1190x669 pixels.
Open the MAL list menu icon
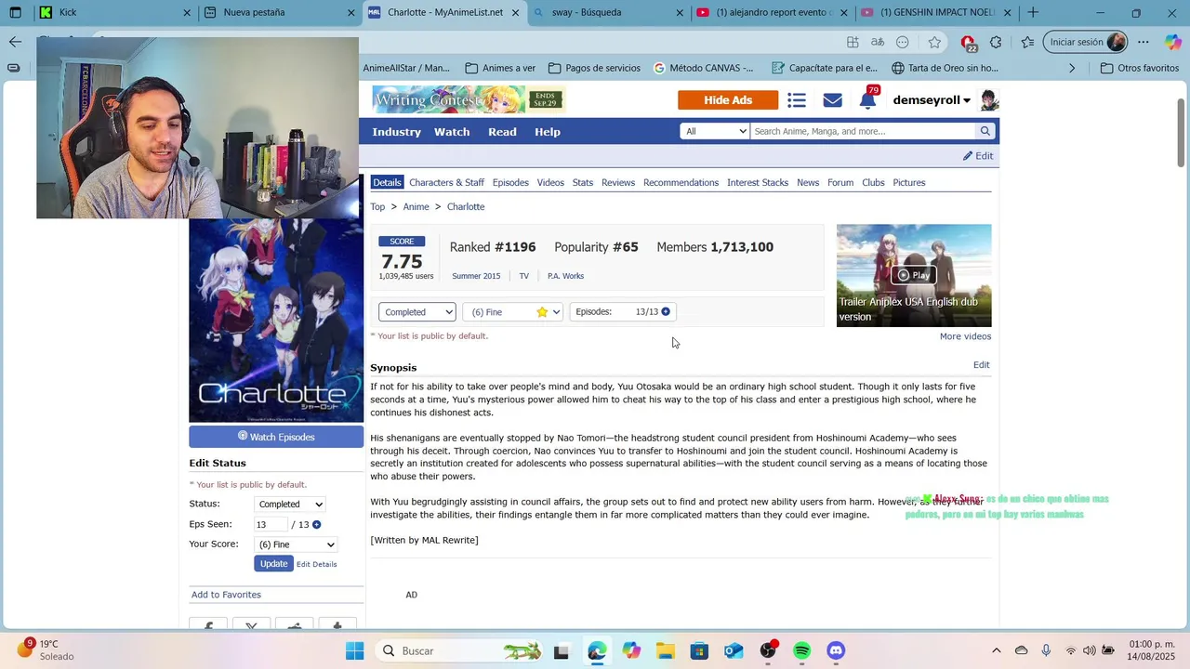tap(797, 100)
